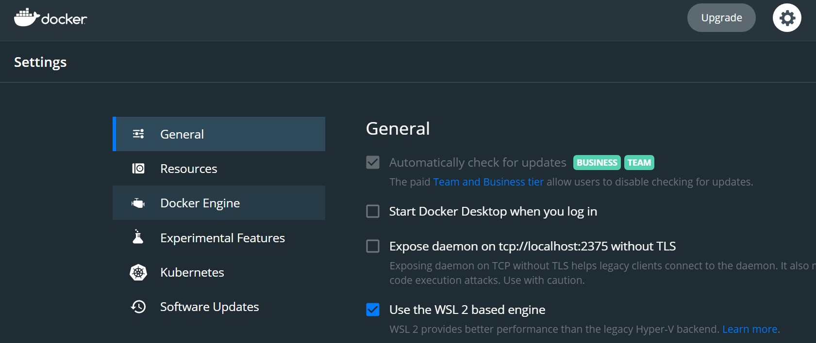
Task: Click the Software Updates clock icon
Action: point(138,307)
